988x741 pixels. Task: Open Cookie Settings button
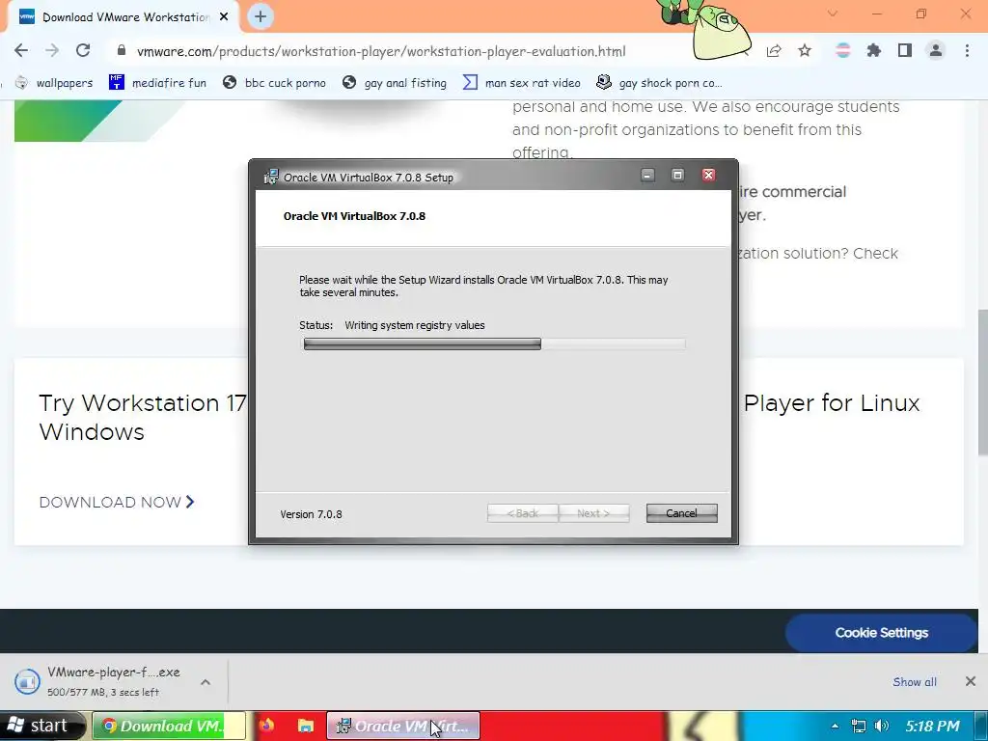(x=881, y=633)
